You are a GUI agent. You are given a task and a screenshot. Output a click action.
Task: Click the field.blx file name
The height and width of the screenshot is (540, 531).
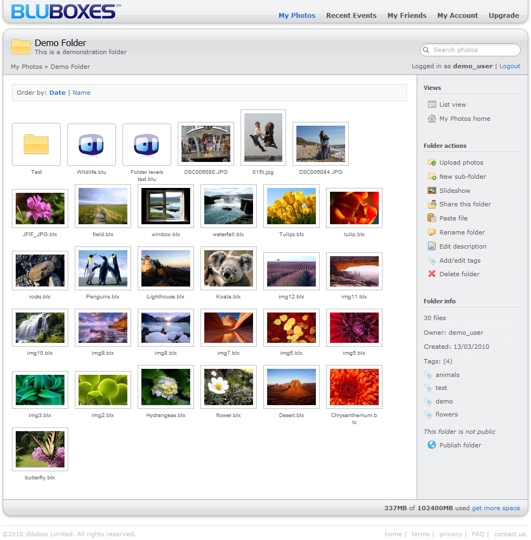(103, 234)
